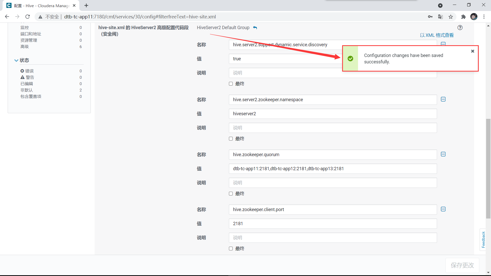491x276 pixels.
Task: Open a new browser tab
Action: 86,5
